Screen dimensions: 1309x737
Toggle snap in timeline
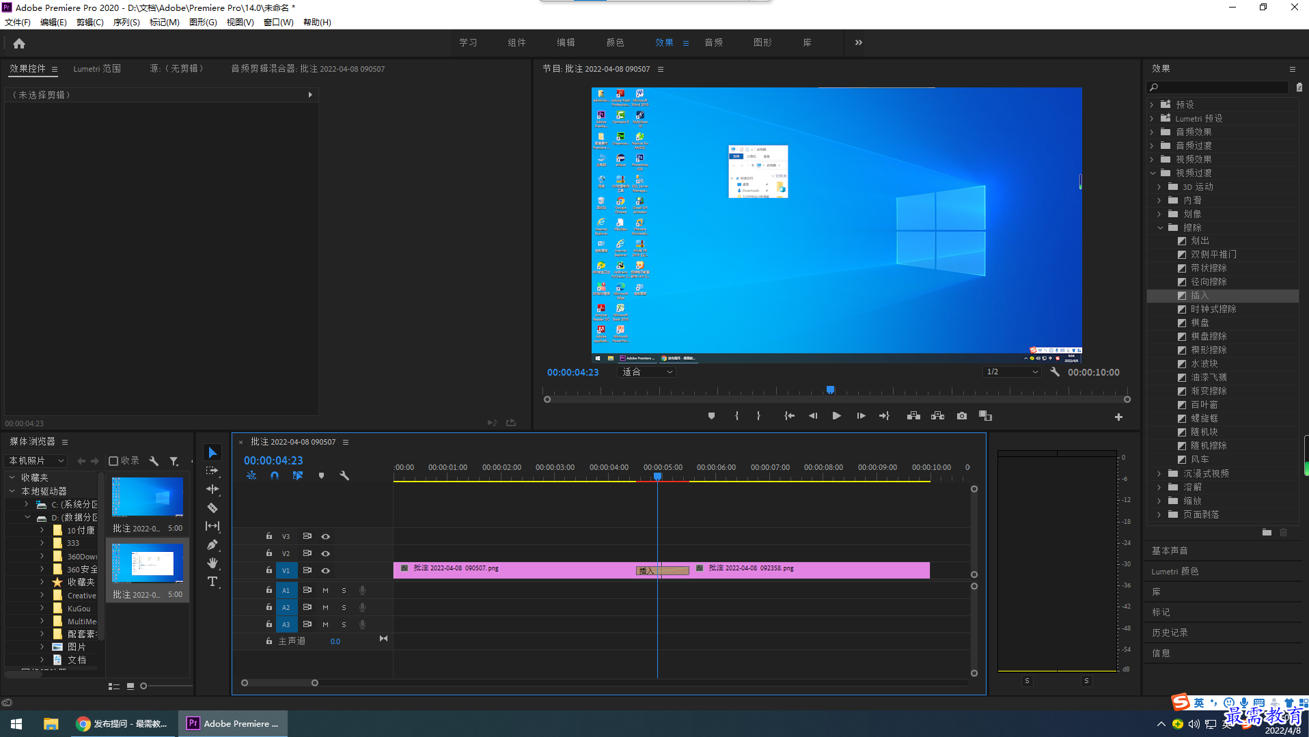click(275, 475)
